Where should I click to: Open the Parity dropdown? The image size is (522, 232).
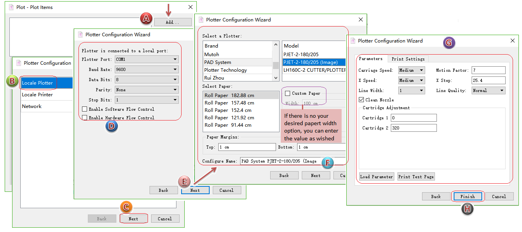click(x=146, y=90)
